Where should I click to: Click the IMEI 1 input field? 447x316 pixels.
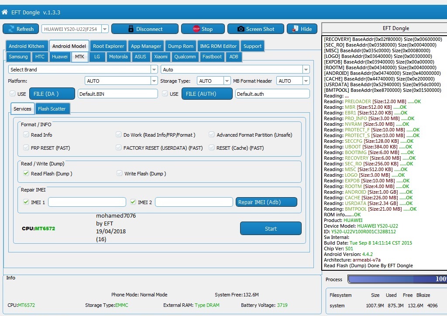point(87,202)
